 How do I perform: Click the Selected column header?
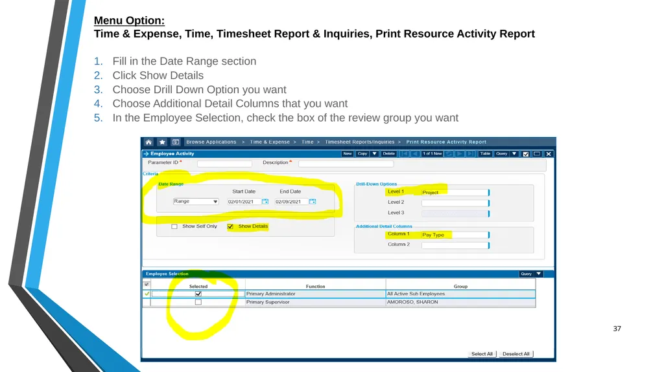click(x=198, y=286)
